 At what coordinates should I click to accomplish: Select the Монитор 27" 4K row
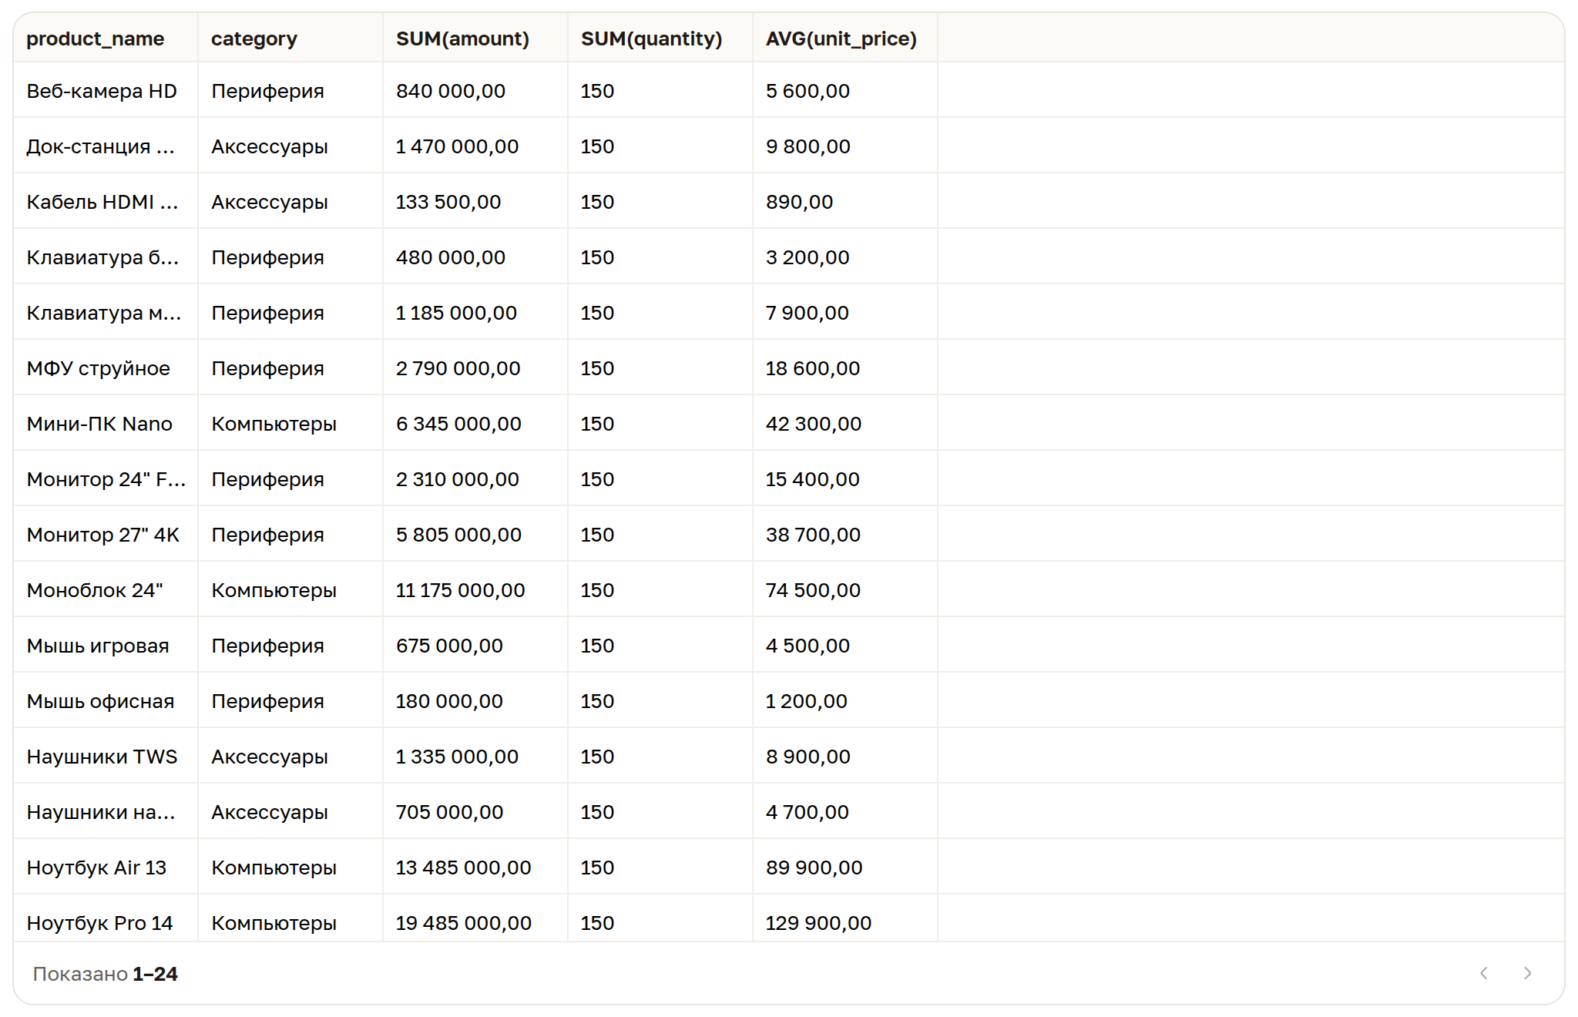pyautogui.click(x=789, y=534)
